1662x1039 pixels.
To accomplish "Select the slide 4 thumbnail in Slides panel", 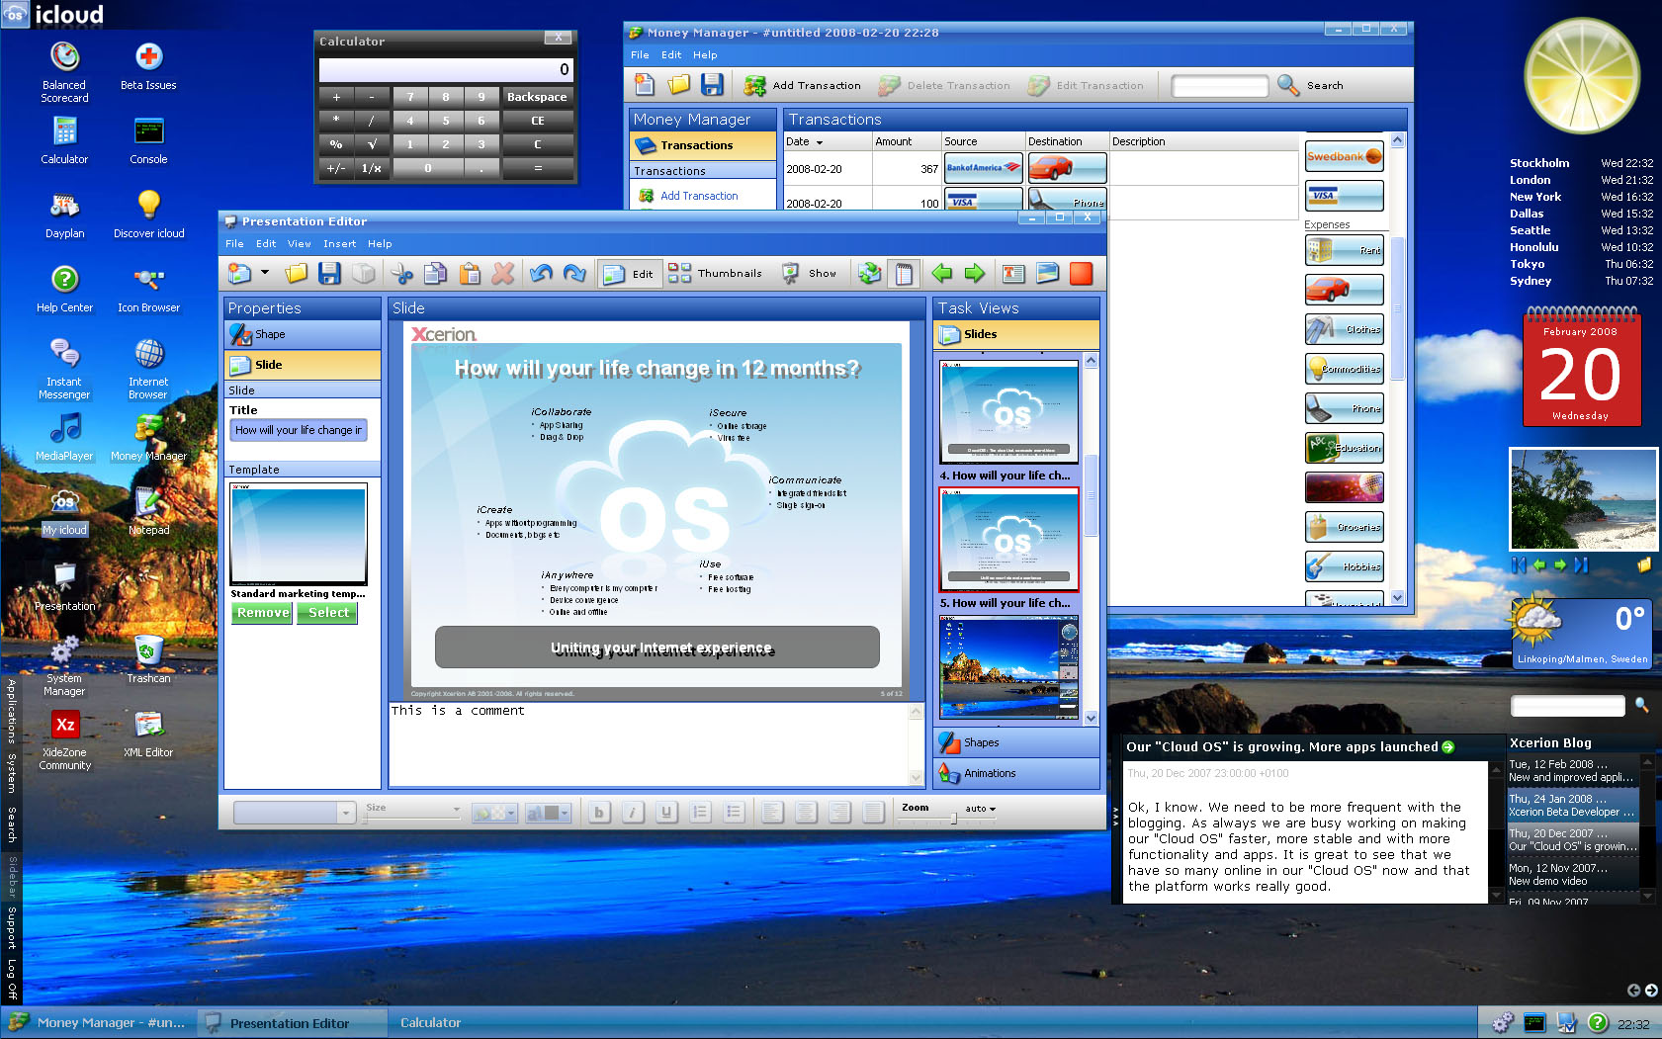I will pos(1009,412).
